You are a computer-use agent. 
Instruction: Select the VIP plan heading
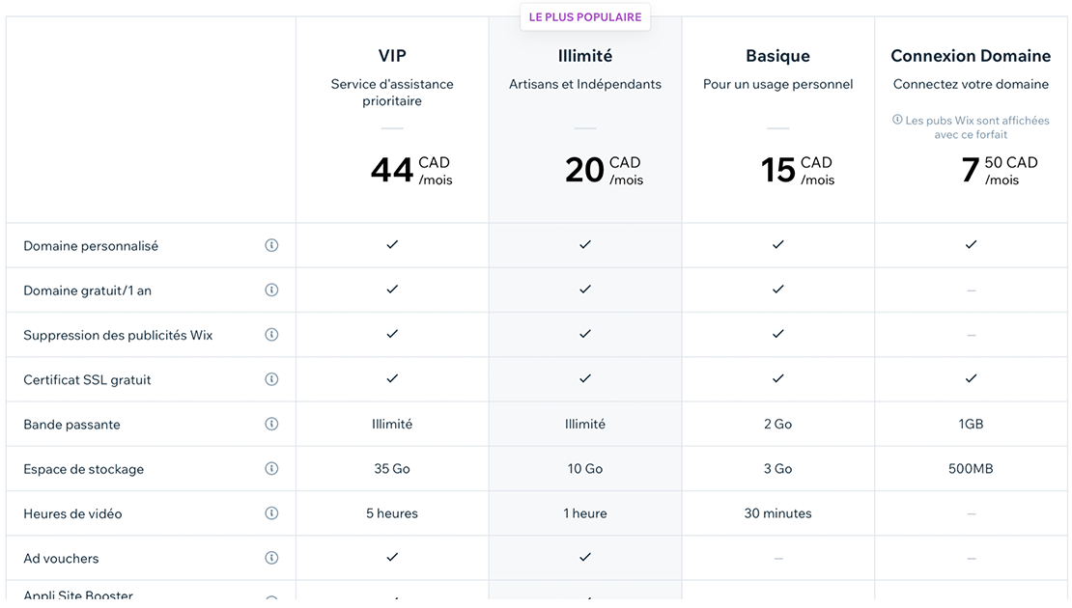pyautogui.click(x=392, y=55)
